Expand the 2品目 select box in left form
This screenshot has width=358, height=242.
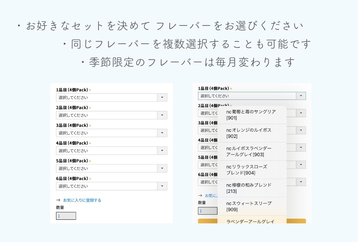[x=111, y=115]
